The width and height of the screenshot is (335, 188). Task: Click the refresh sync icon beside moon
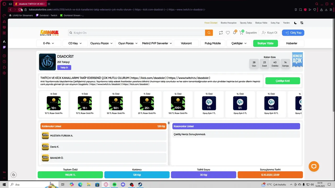302,23
